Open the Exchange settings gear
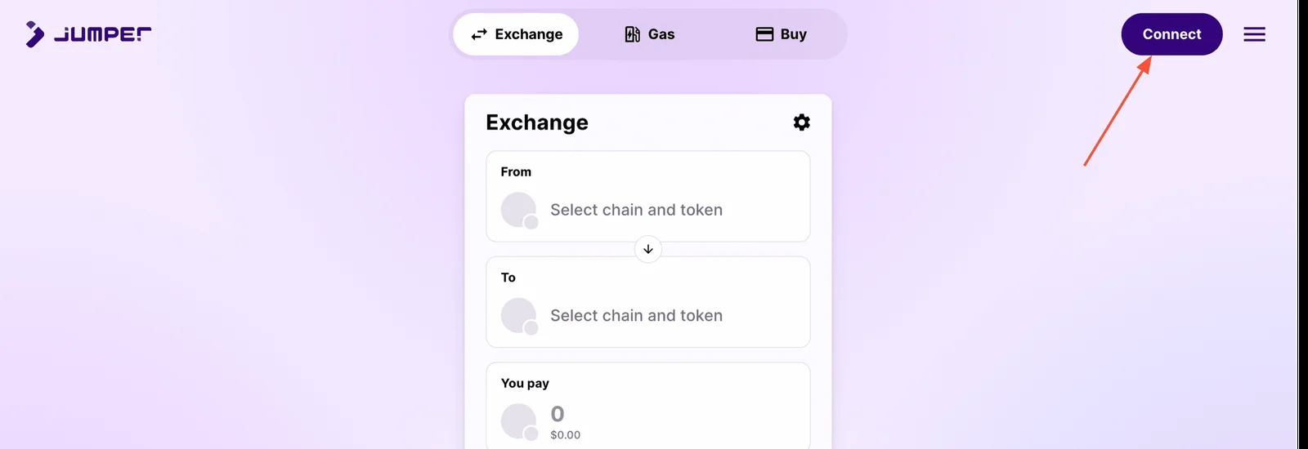1308x449 pixels. (801, 122)
